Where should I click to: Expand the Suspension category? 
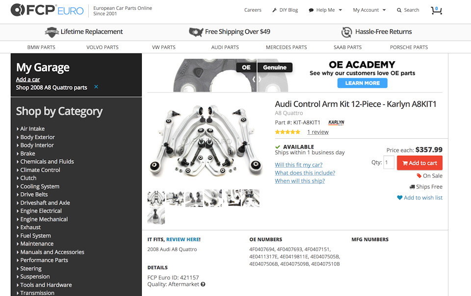pyautogui.click(x=33, y=277)
